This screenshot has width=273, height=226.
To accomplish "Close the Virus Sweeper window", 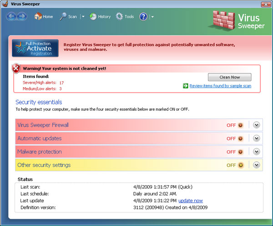I will point(266,4).
